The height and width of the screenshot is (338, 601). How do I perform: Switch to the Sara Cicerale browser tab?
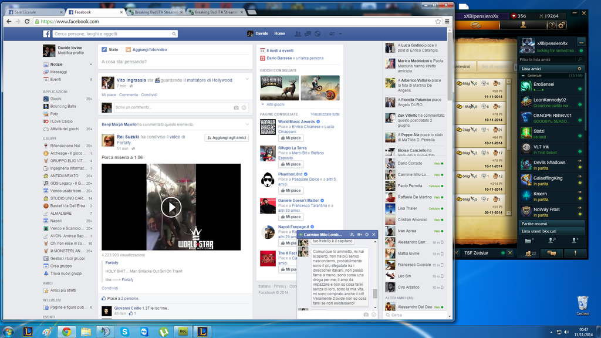[x=35, y=12]
